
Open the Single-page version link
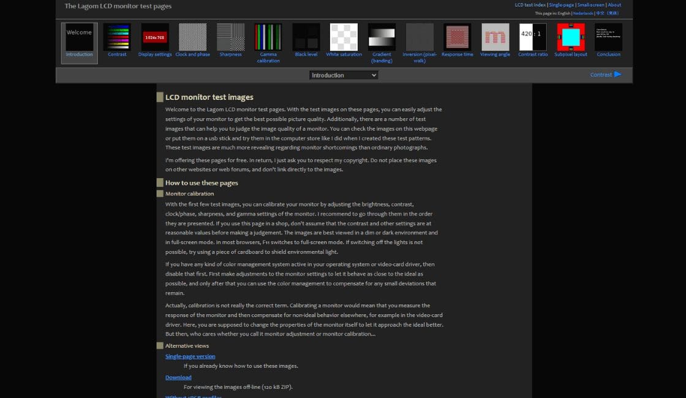tap(190, 356)
